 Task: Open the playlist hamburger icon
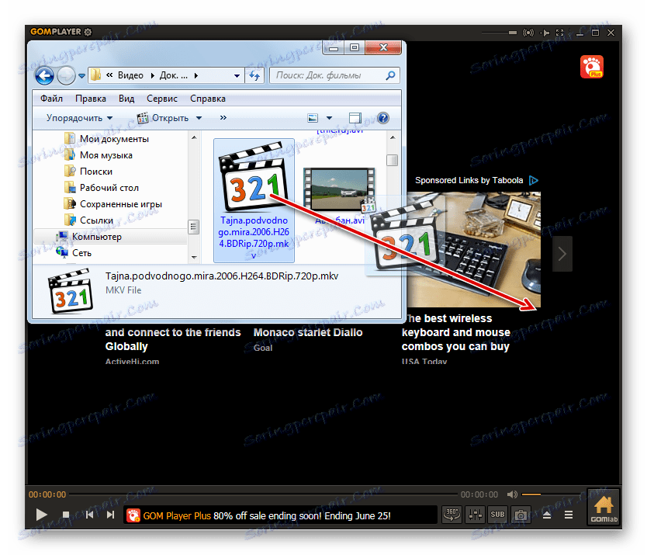click(x=569, y=515)
